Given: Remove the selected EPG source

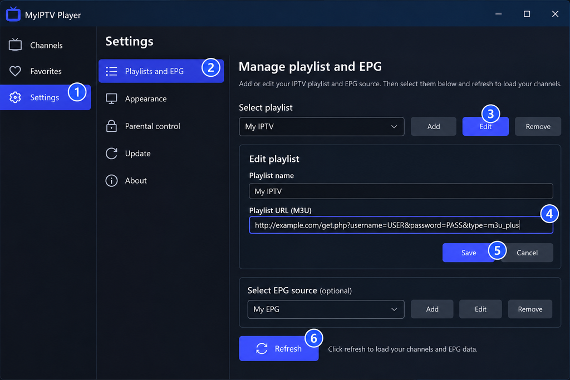Looking at the screenshot, I should coord(530,309).
